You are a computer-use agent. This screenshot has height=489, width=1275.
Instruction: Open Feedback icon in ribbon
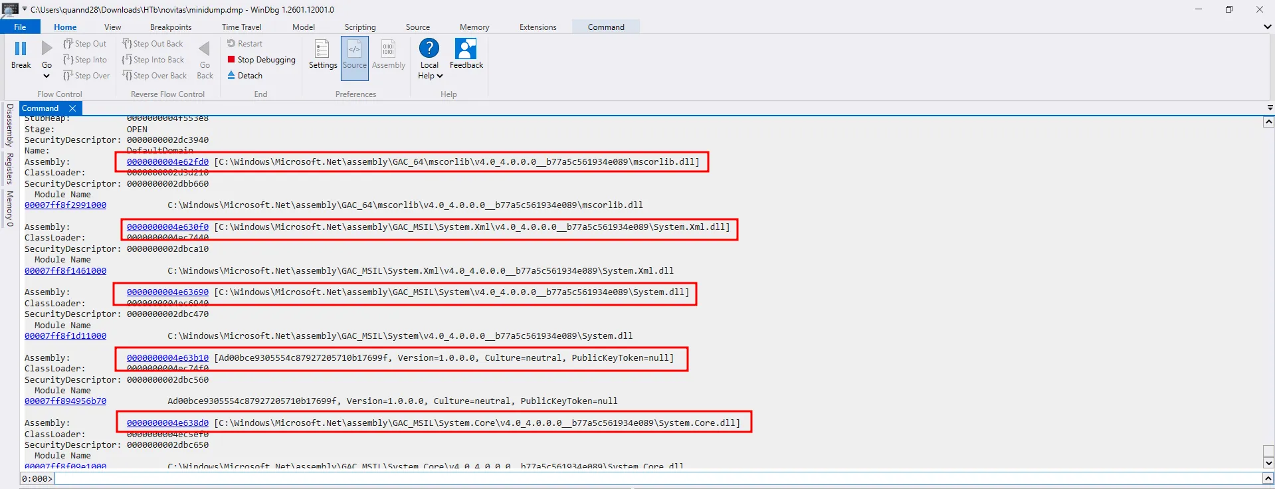pos(466,49)
